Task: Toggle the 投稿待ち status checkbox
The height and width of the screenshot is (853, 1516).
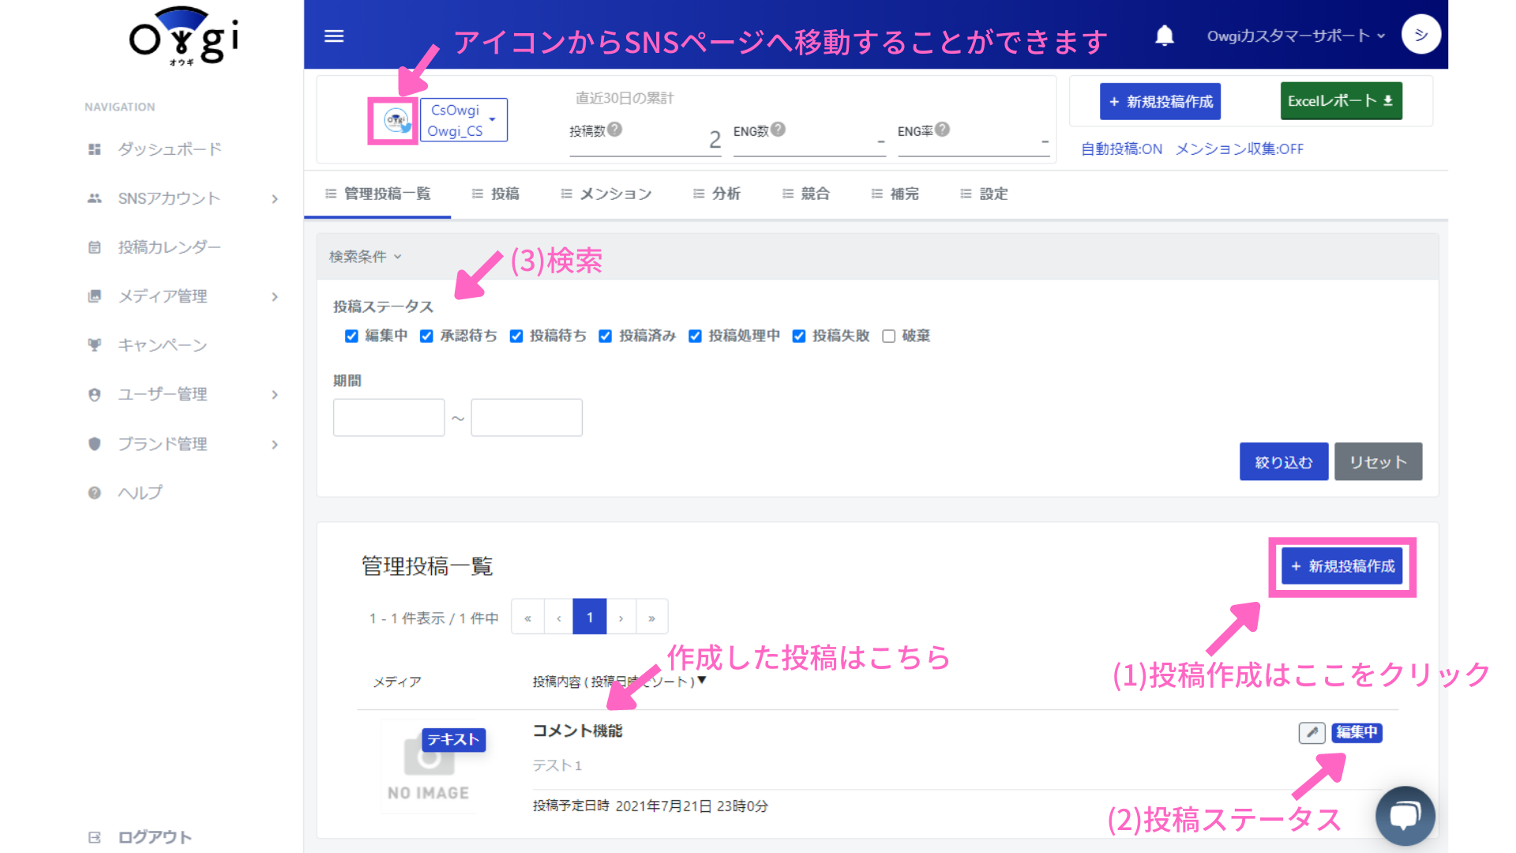Action: point(516,336)
